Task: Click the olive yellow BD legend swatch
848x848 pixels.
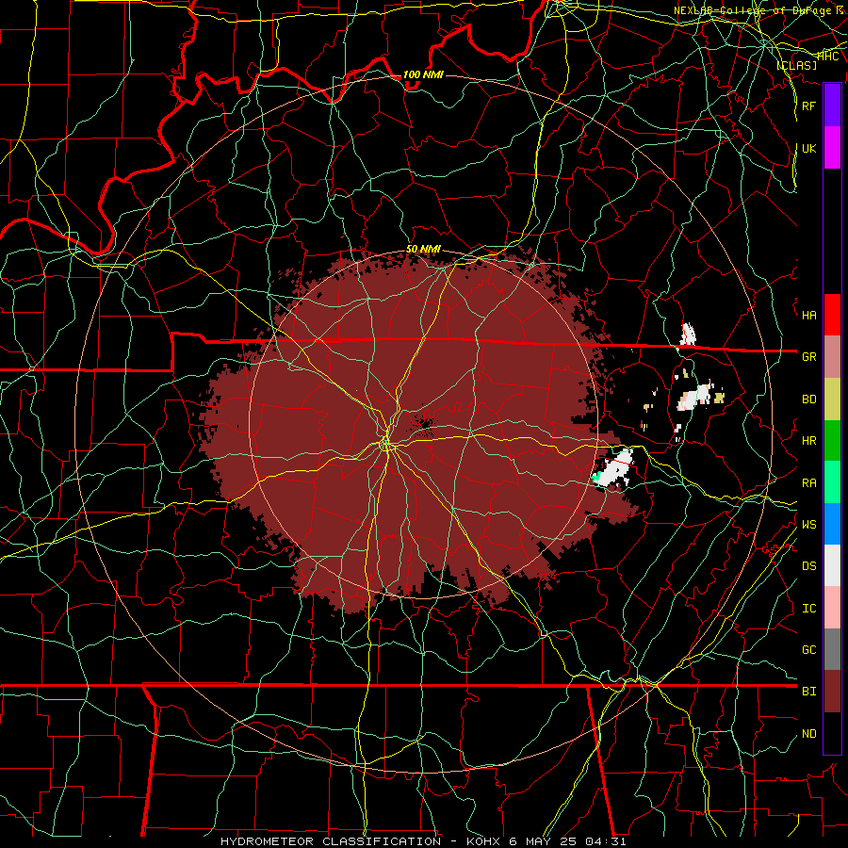Action: (832, 400)
